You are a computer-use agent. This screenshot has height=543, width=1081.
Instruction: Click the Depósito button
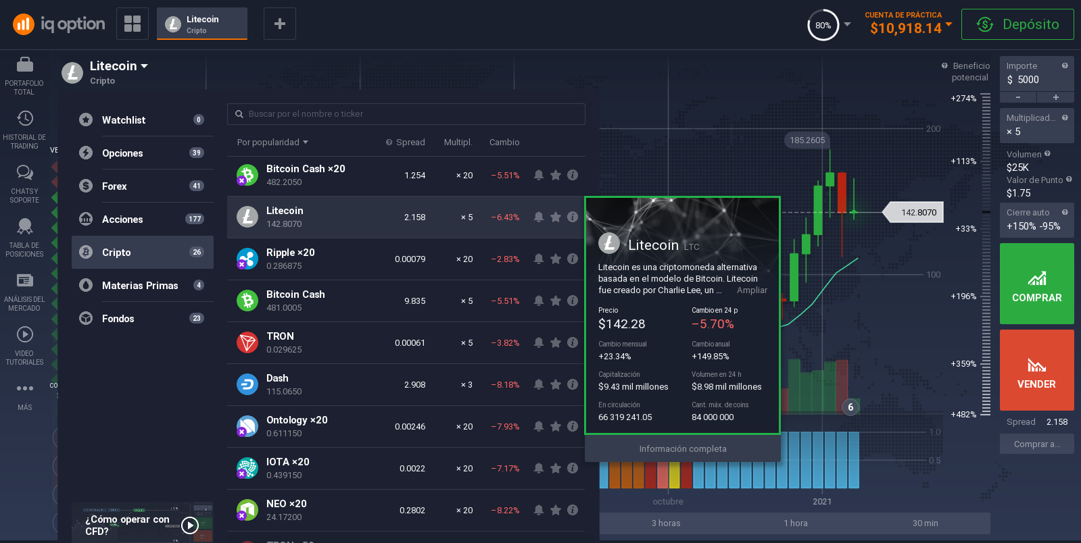[x=1017, y=24]
